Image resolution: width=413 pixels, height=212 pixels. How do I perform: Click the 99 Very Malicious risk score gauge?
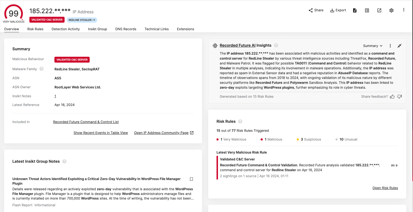click(x=13, y=13)
